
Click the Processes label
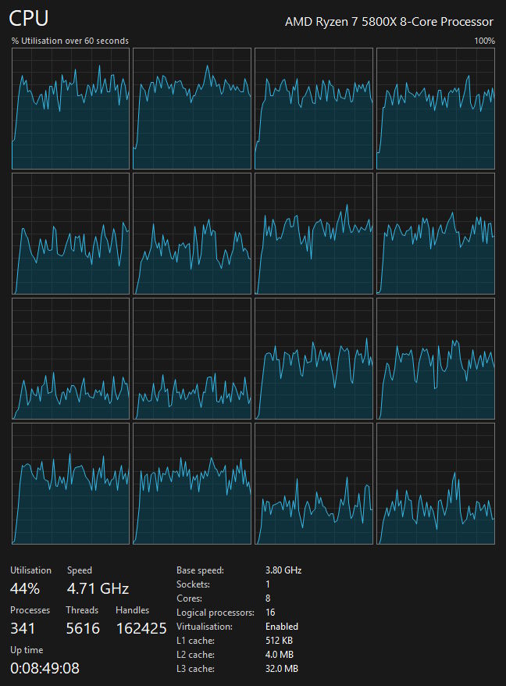(30, 610)
